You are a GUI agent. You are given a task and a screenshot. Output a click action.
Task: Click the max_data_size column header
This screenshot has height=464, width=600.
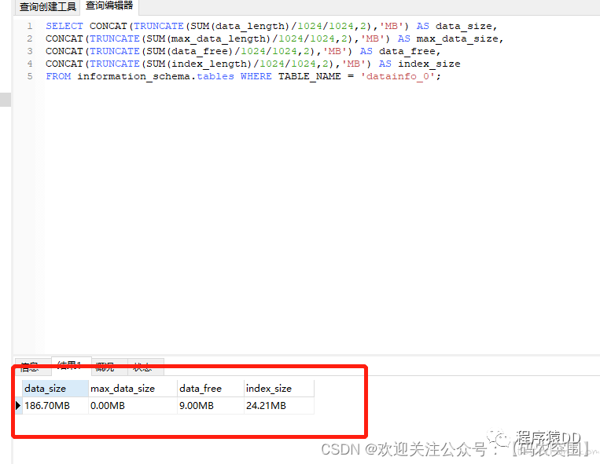tap(133, 389)
